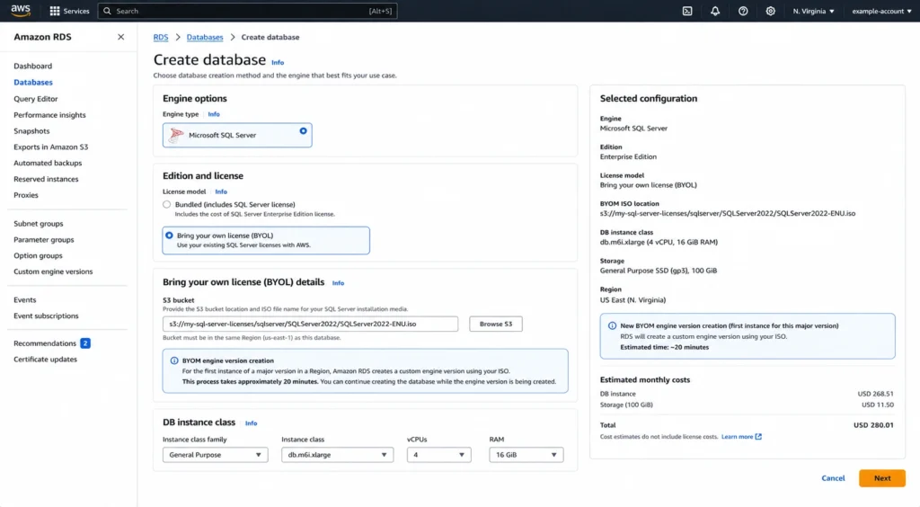Screen dimensions: 920x507
Task: Open Reserved instances in sidebar
Action: click(x=46, y=179)
